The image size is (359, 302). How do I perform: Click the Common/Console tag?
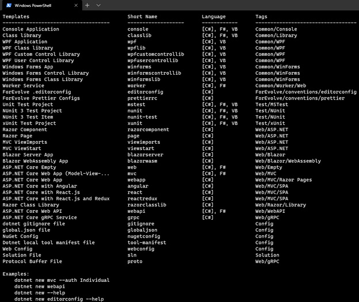276,29
